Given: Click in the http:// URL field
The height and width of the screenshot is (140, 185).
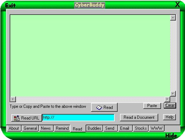Looking at the screenshot, I should pyautogui.click(x=78, y=117).
